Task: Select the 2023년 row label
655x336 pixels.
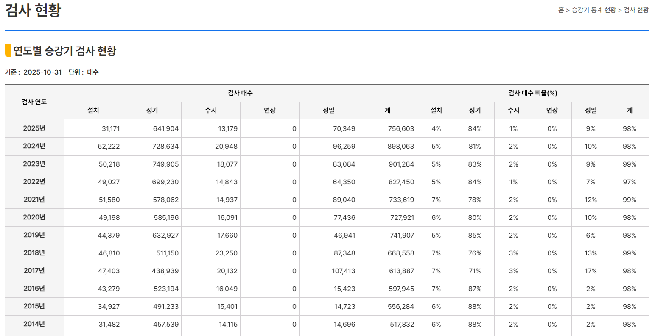Action: tap(34, 164)
